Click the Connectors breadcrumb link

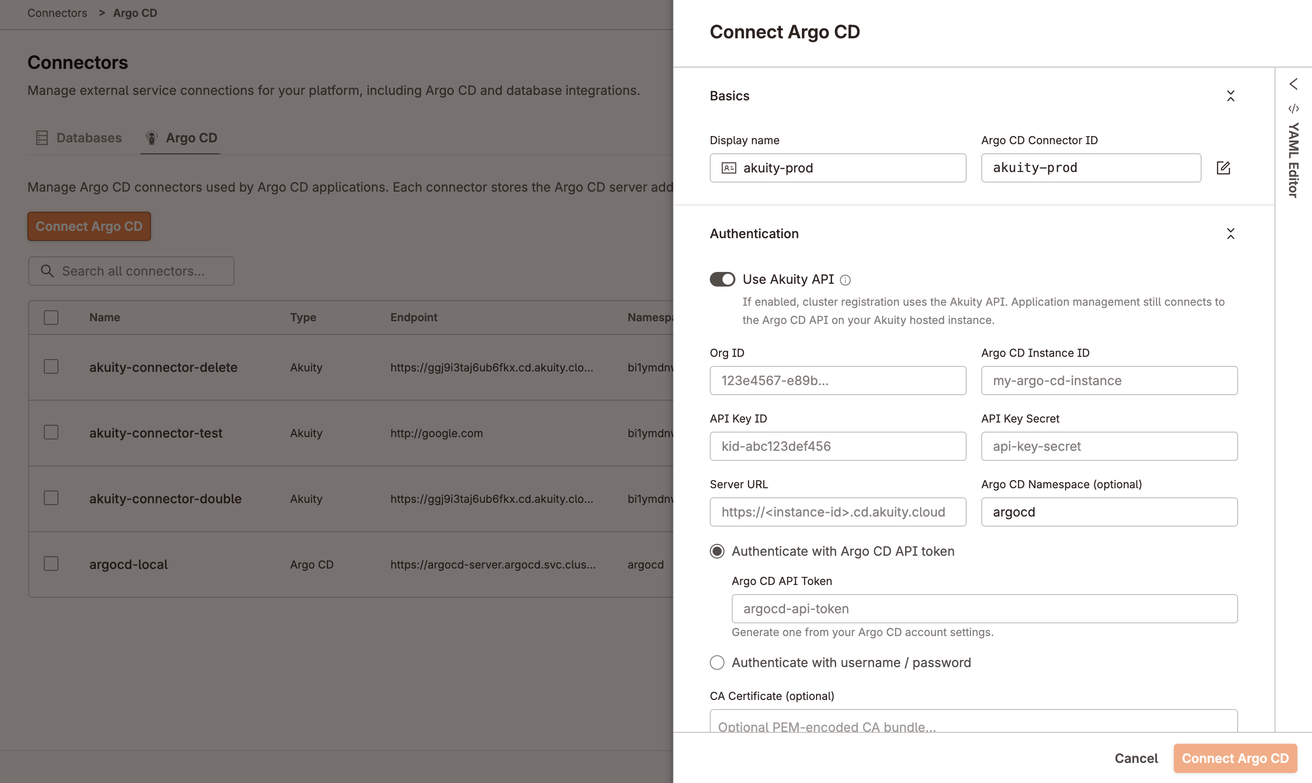coord(57,13)
